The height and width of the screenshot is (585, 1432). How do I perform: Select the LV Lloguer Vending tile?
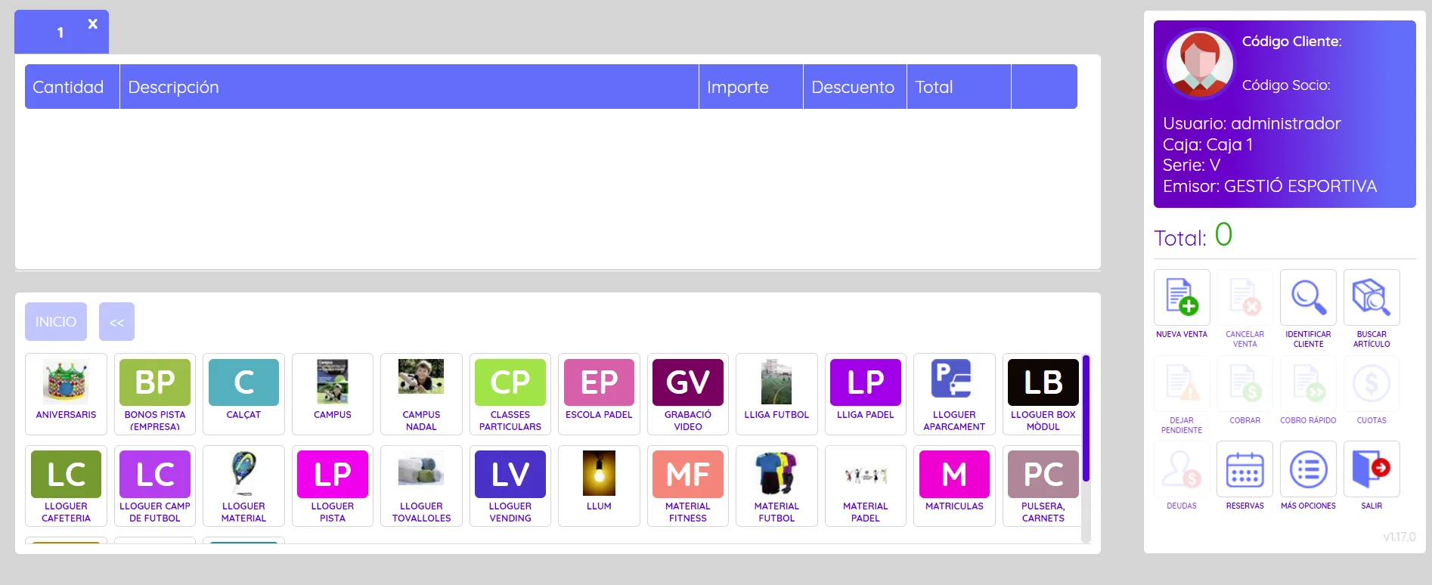tap(510, 486)
